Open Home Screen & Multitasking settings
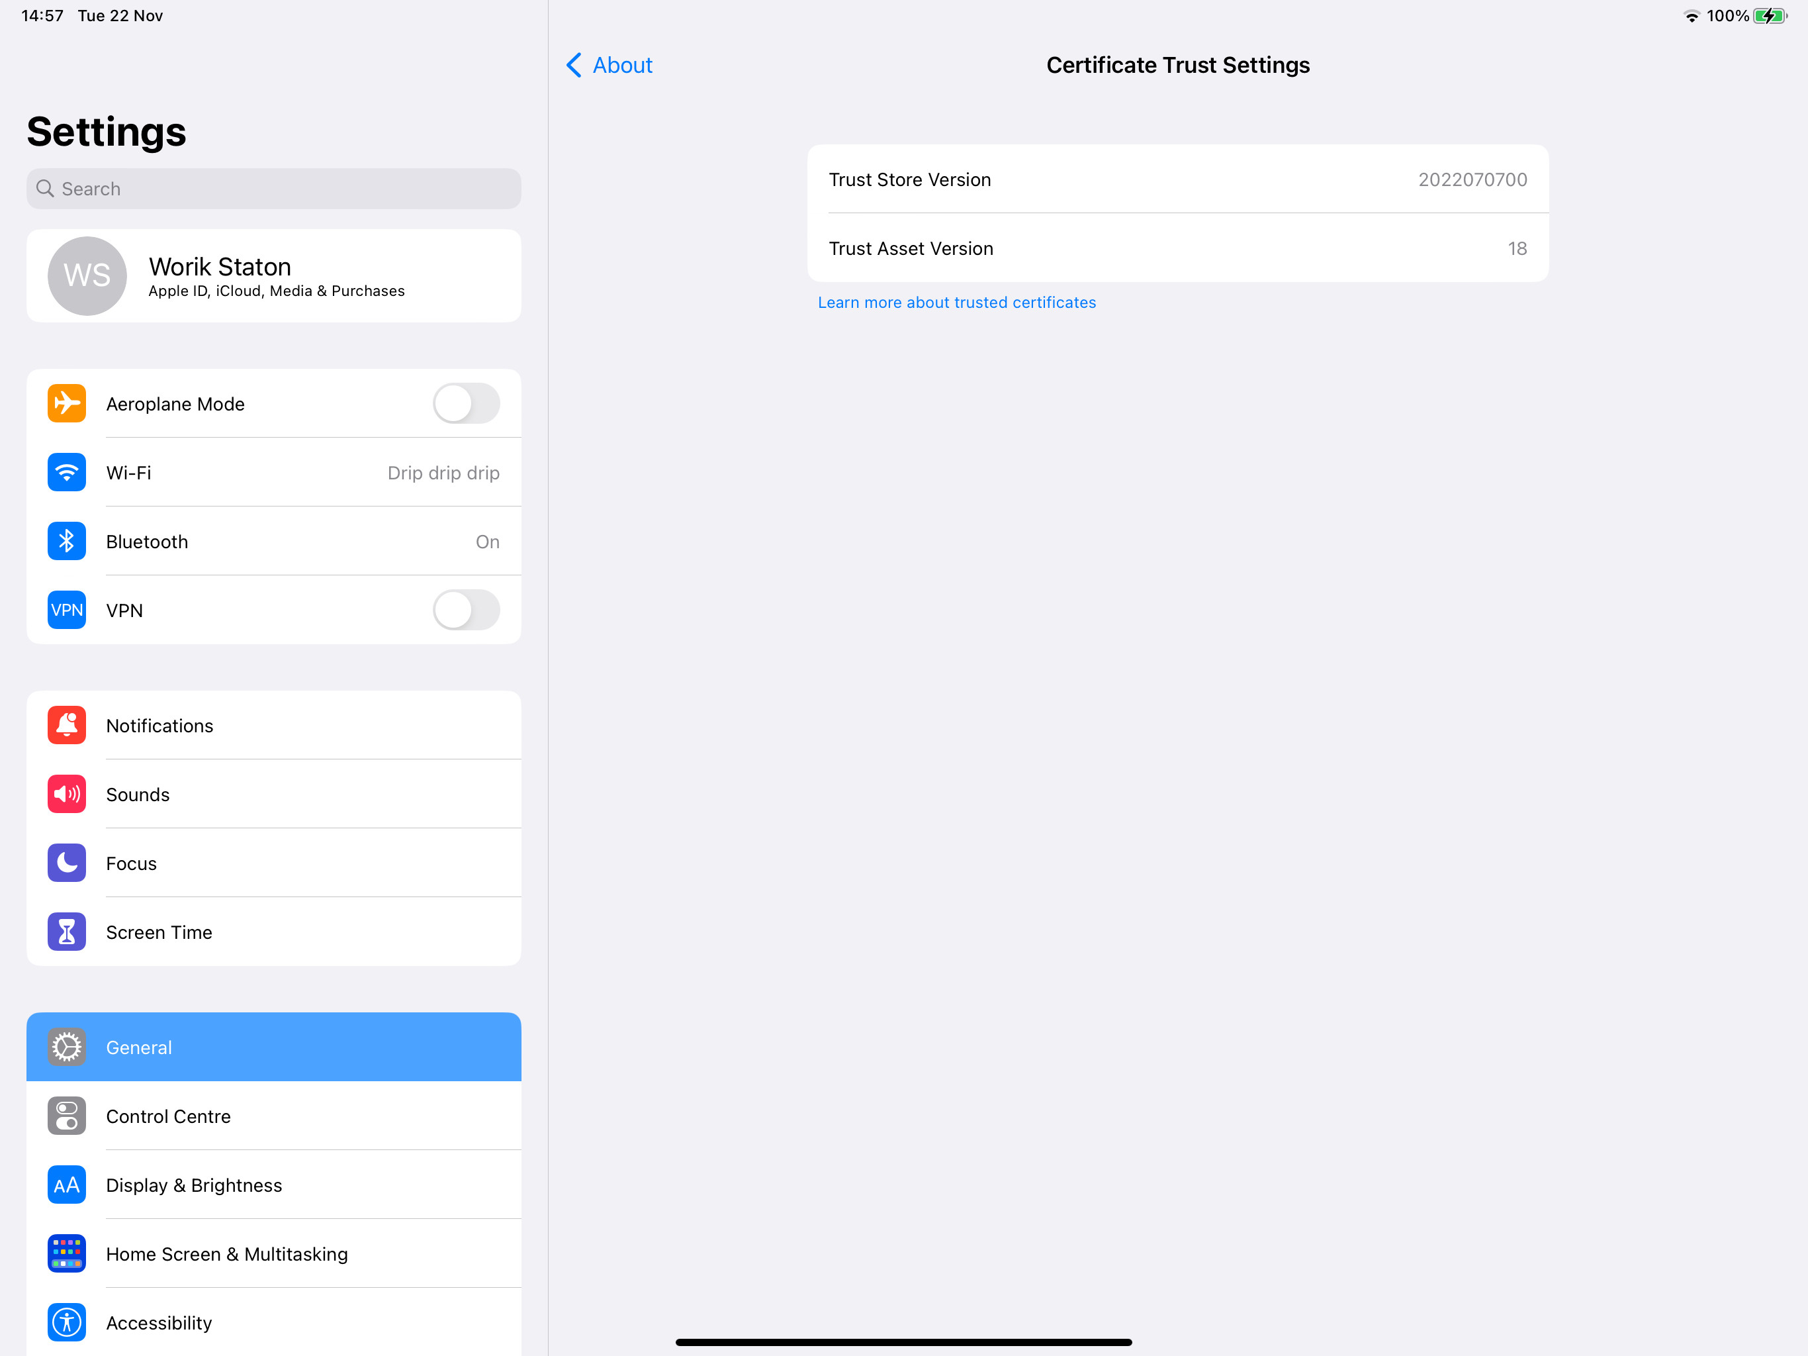The image size is (1808, 1356). point(274,1254)
